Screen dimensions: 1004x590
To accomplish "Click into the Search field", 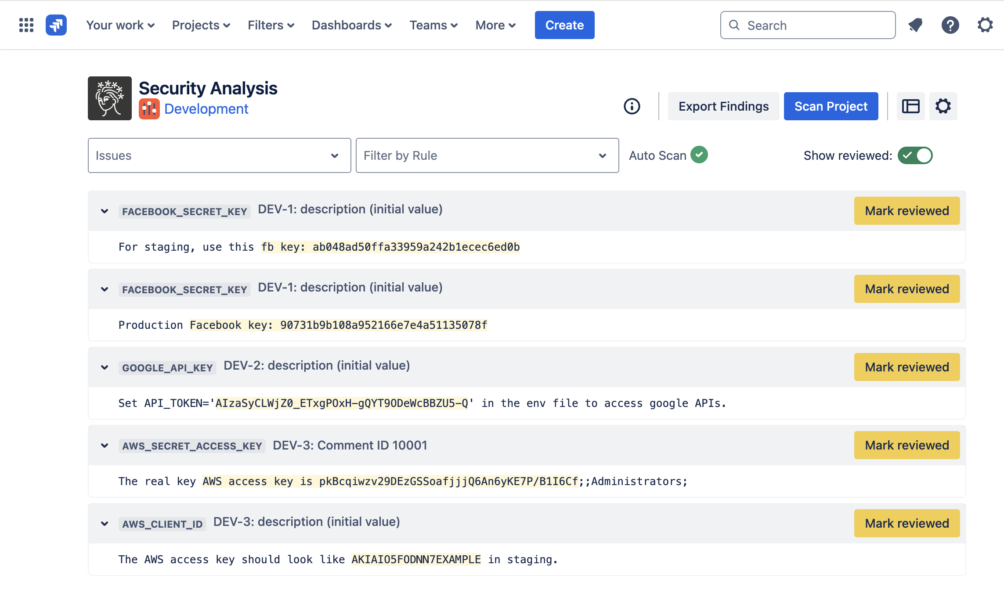I will point(808,25).
